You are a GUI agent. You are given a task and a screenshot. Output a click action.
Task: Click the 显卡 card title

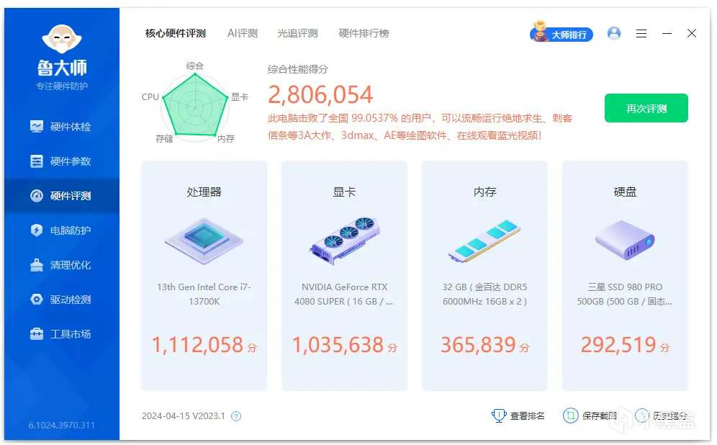(x=344, y=192)
